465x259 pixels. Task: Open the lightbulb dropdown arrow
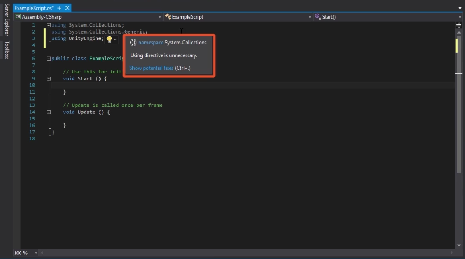click(x=115, y=39)
